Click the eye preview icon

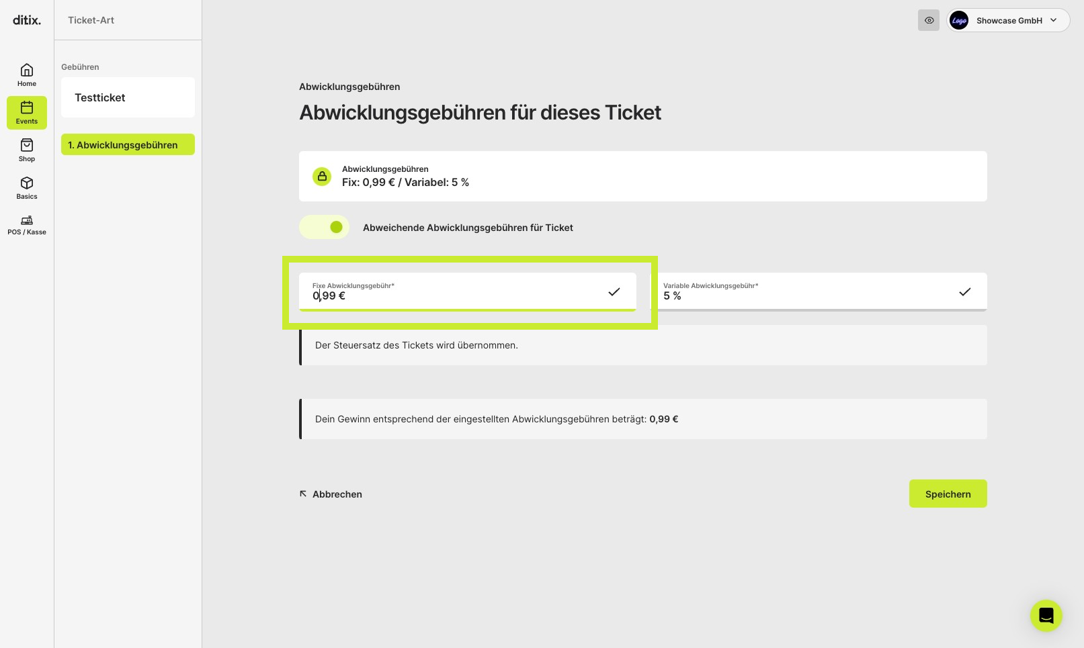pyautogui.click(x=929, y=20)
